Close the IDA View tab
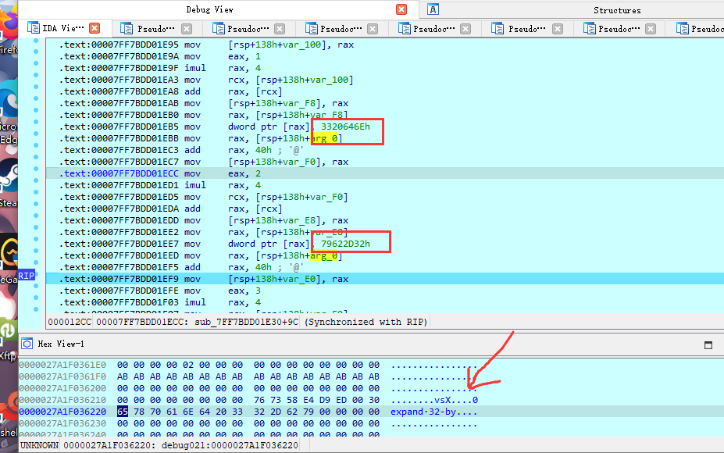 tap(95, 28)
